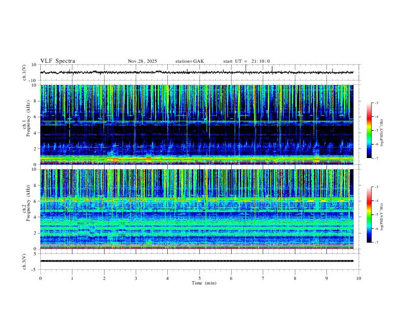Click time tick label 4 on the x-axis

[x=167, y=278]
